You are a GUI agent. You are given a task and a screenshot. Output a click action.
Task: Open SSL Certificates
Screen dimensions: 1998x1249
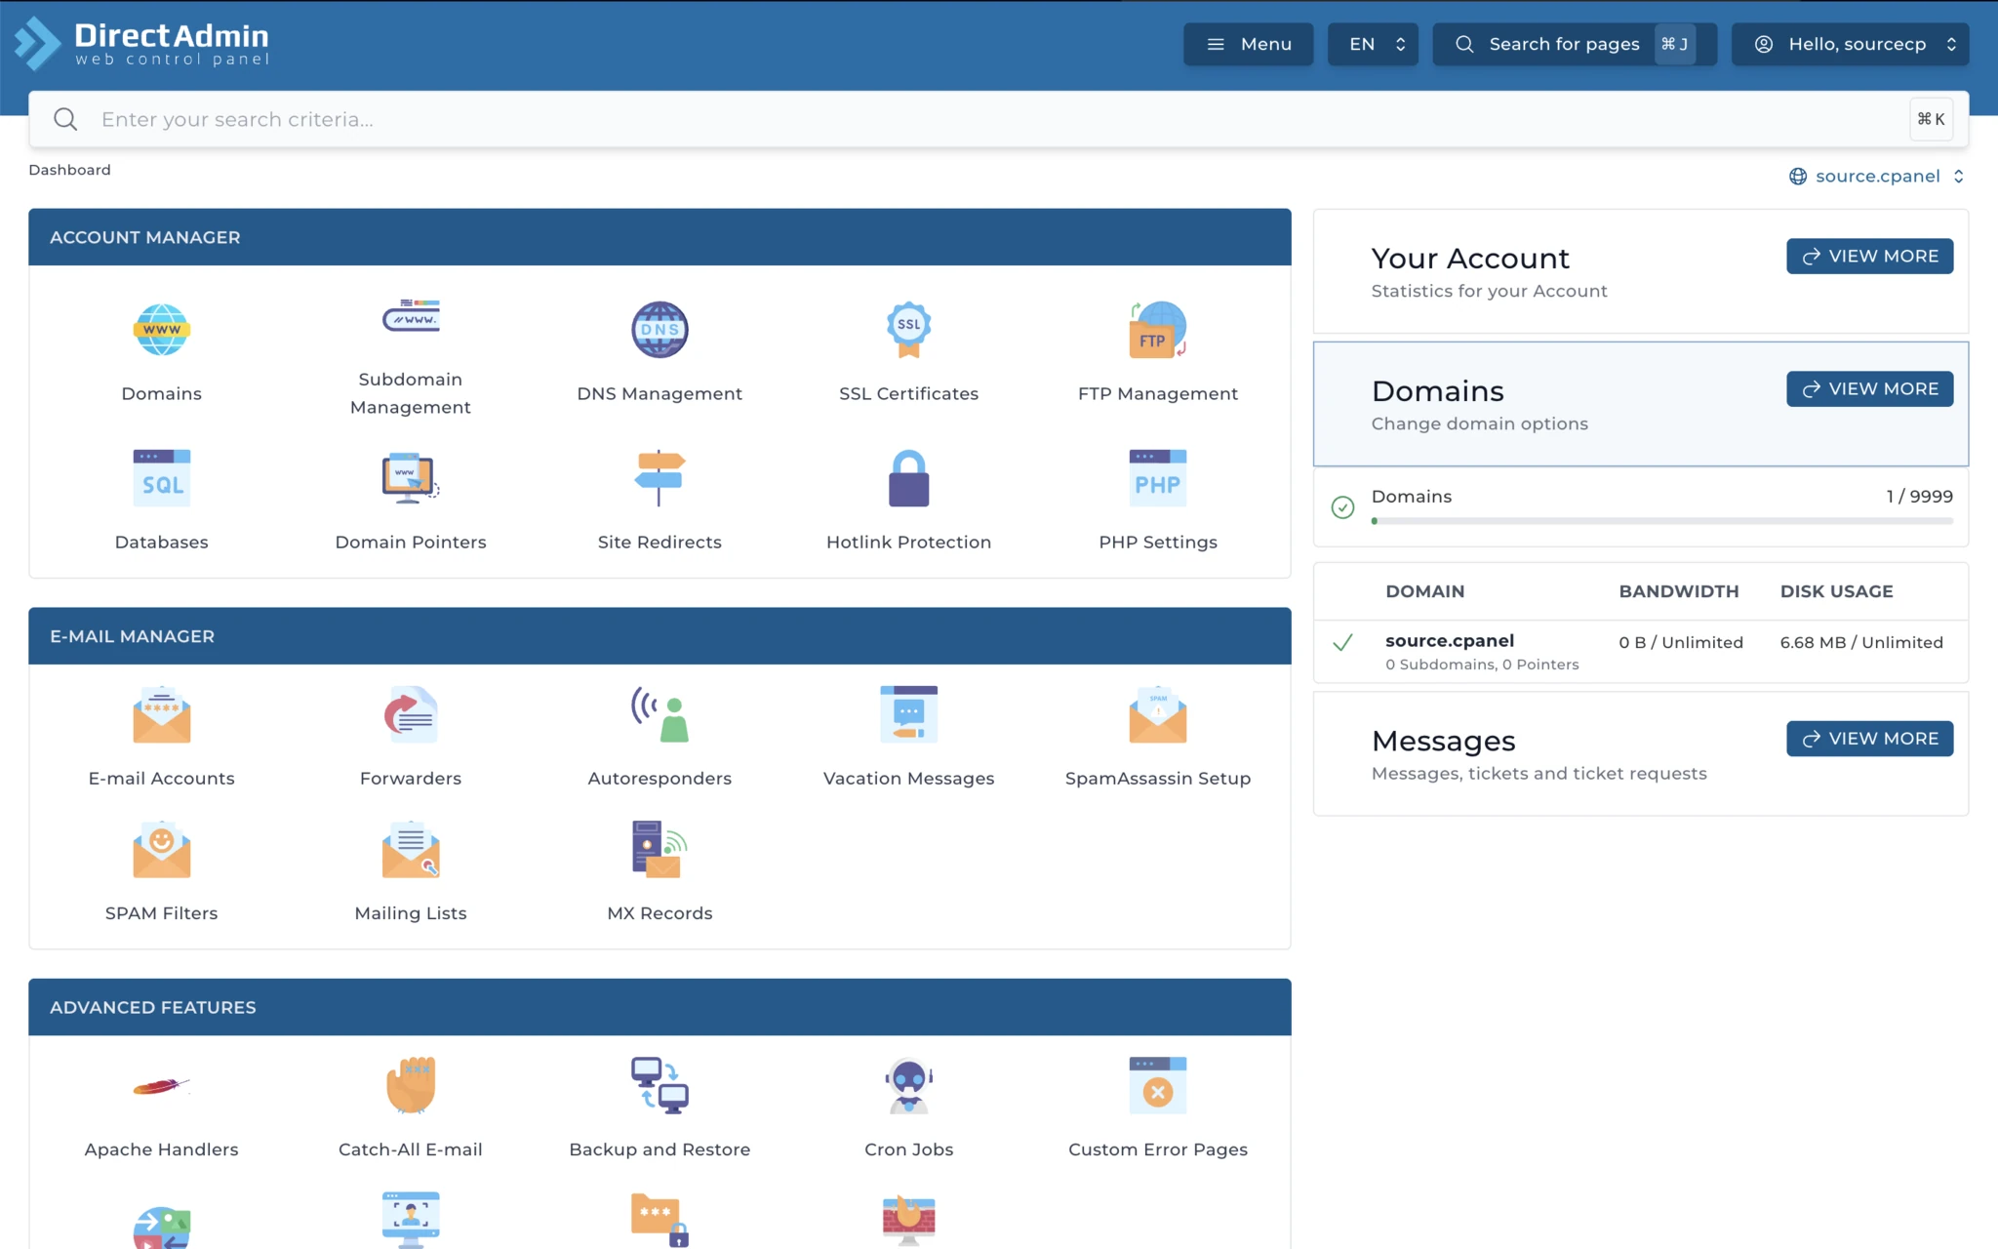[x=908, y=330]
